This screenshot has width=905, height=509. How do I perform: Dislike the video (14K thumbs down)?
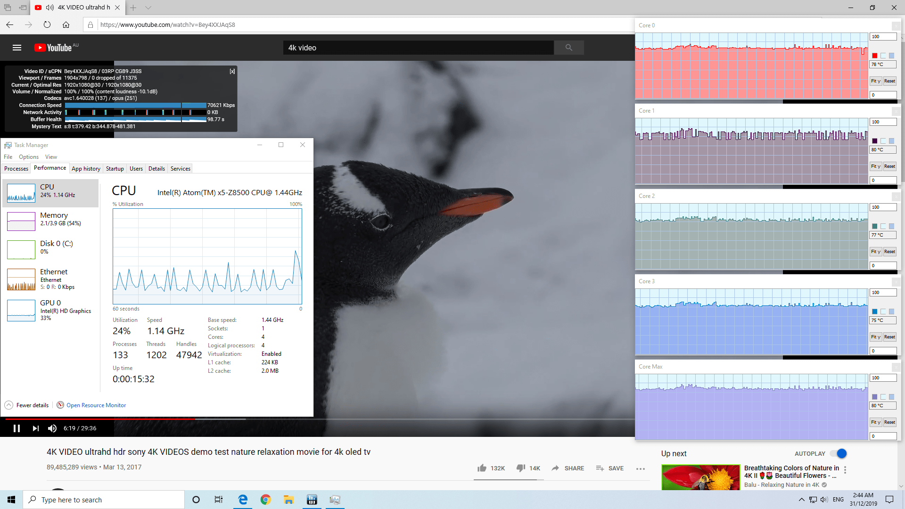pos(528,468)
